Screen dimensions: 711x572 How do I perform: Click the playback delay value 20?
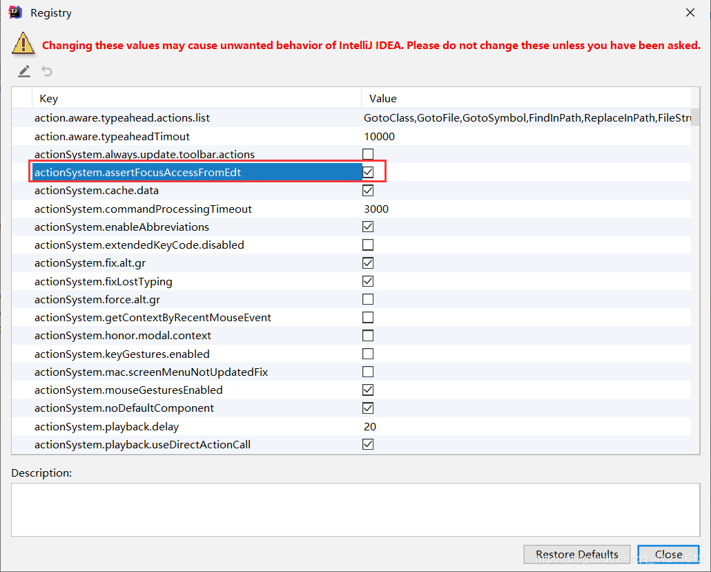tap(369, 426)
